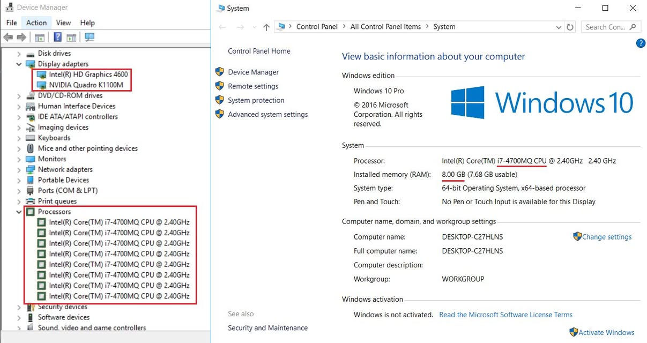Expand the Network adapters node
This screenshot has width=647, height=343.
point(19,169)
